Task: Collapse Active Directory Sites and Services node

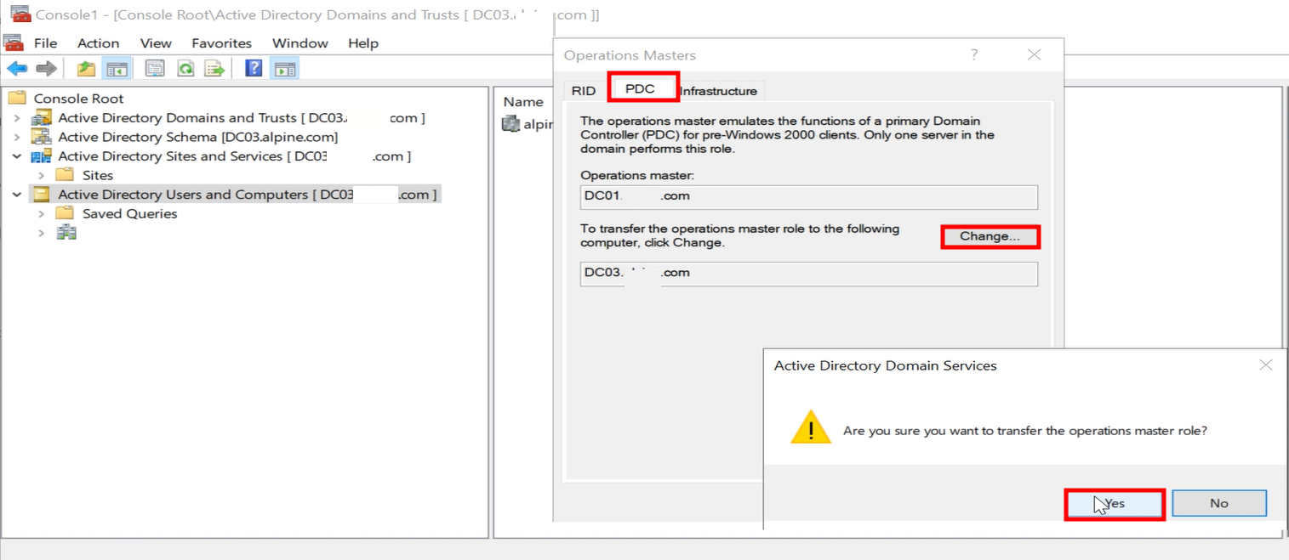Action: click(x=17, y=156)
